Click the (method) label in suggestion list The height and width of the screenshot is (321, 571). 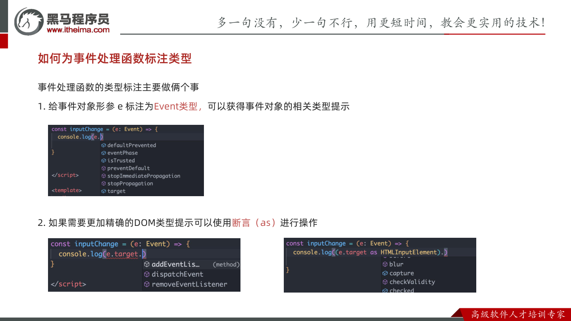click(x=226, y=265)
